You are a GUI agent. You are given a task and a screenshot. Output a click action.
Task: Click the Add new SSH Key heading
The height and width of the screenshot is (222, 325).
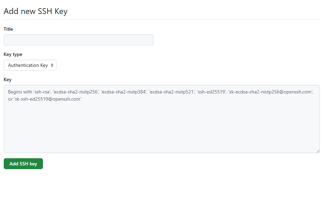tap(35, 11)
